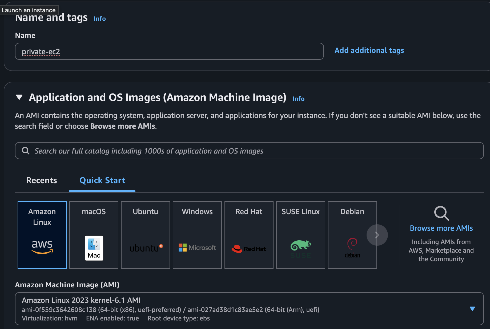Click the Browse more AMIs magnifier icon
The width and height of the screenshot is (490, 329).
441,213
